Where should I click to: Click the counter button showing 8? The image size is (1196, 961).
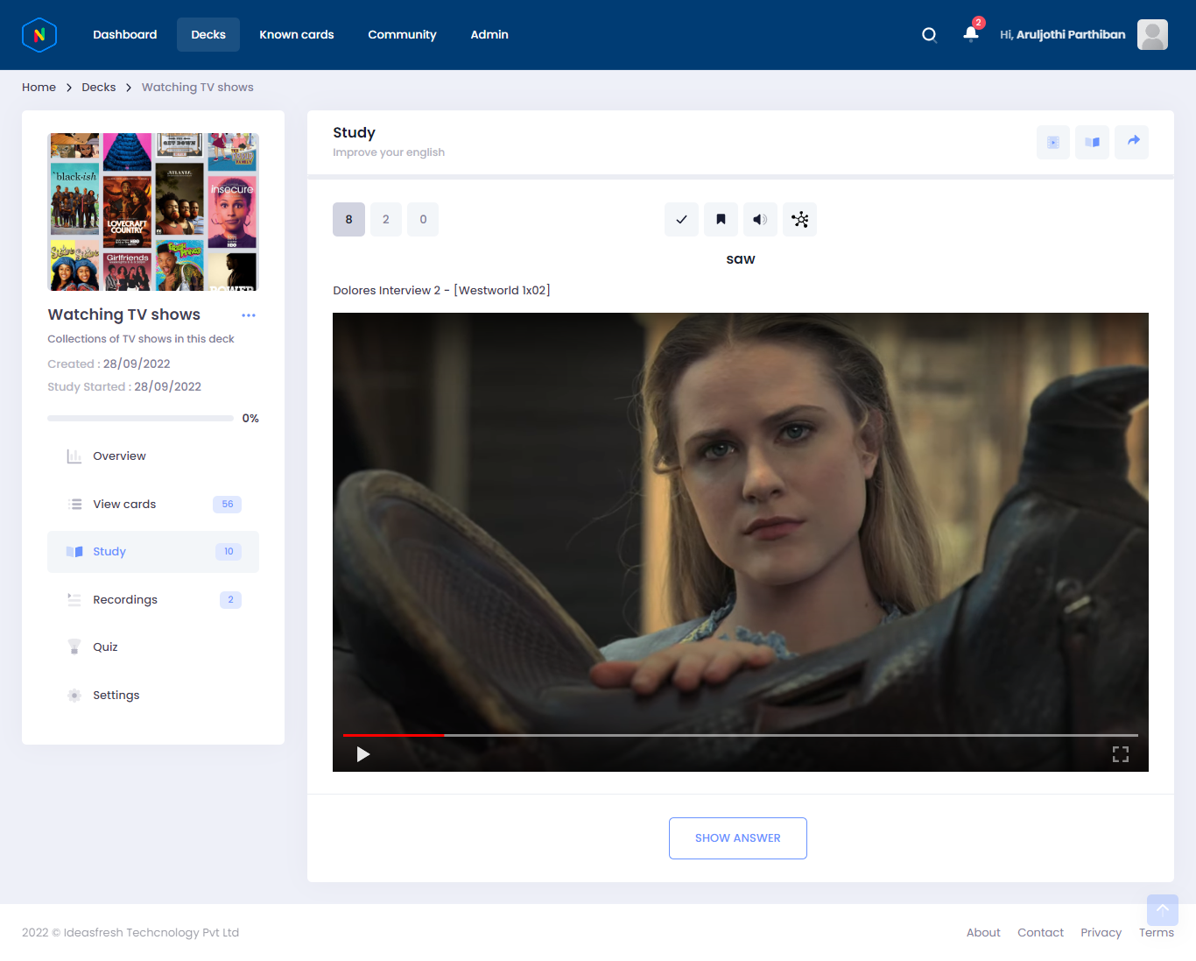click(348, 220)
